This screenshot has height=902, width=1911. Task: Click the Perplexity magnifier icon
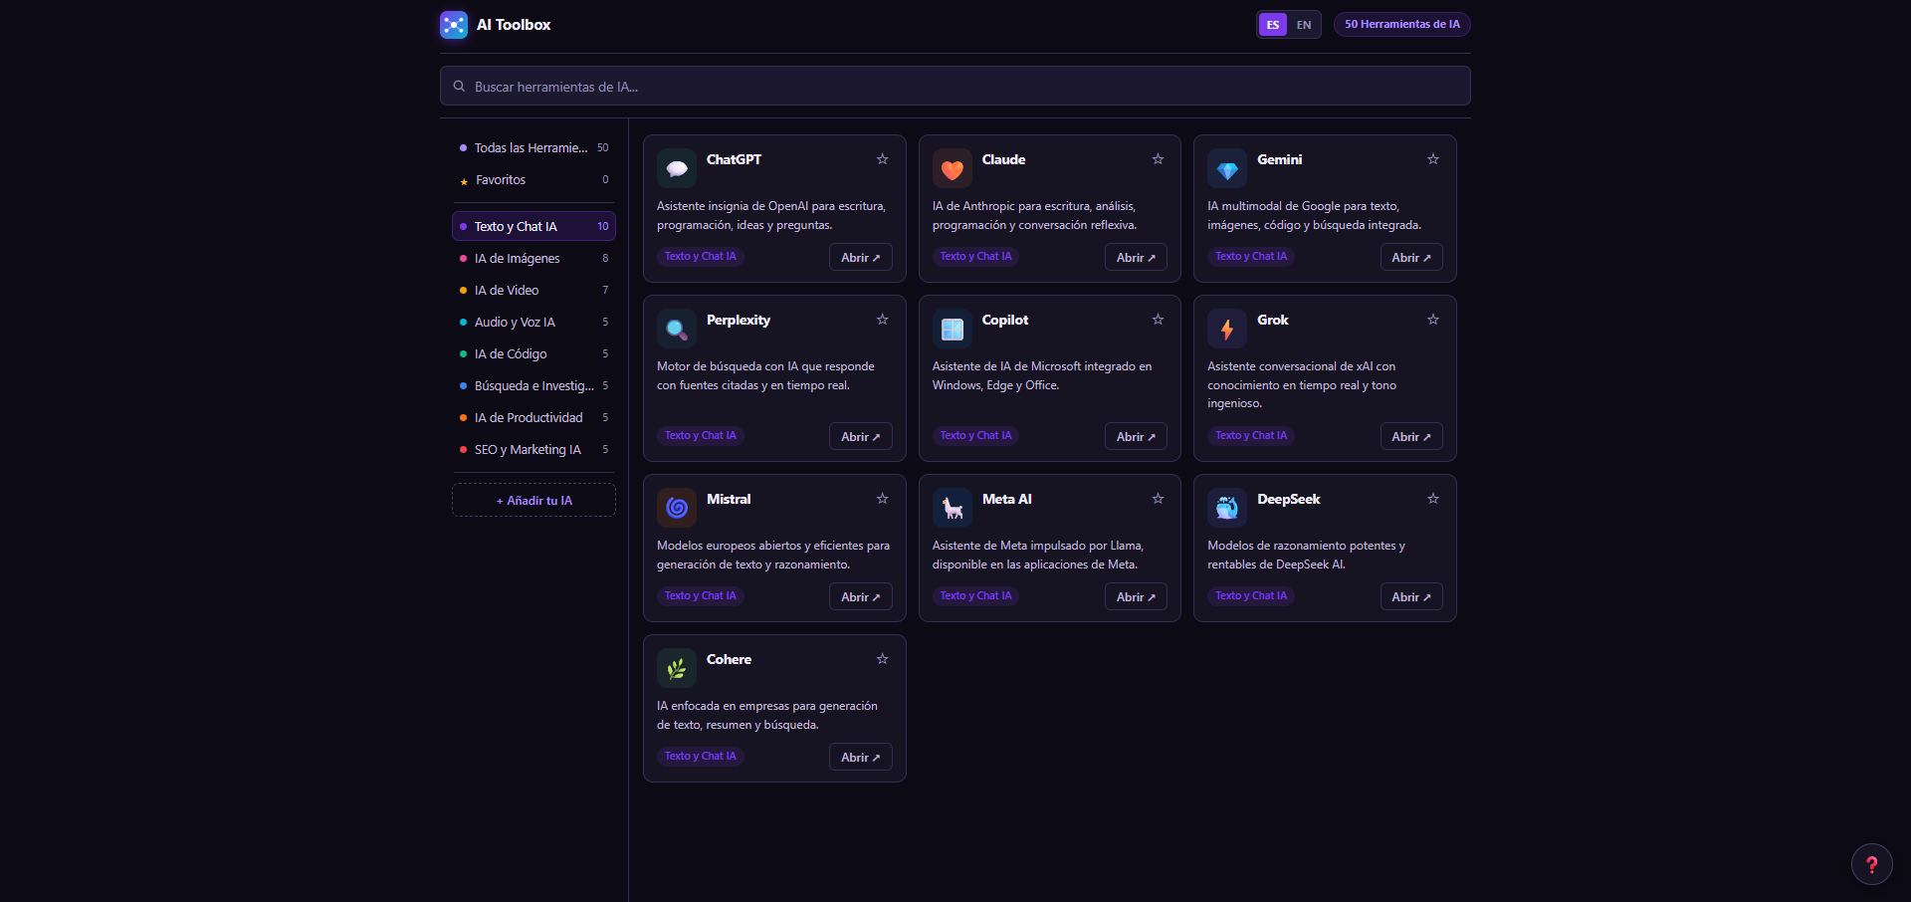tap(677, 329)
